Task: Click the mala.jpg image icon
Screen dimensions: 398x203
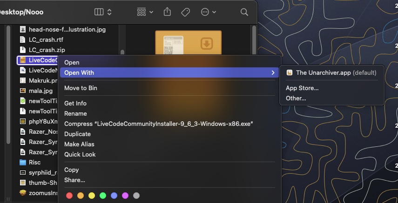Action: 23,91
